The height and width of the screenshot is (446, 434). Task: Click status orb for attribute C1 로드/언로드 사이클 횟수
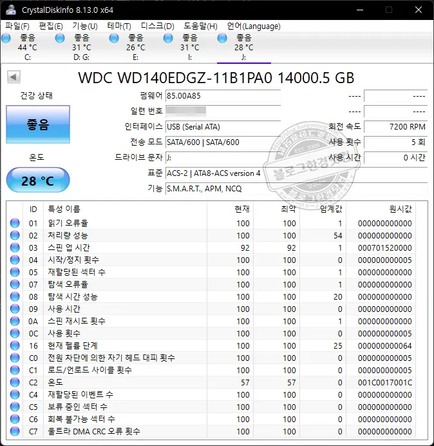pos(15,370)
